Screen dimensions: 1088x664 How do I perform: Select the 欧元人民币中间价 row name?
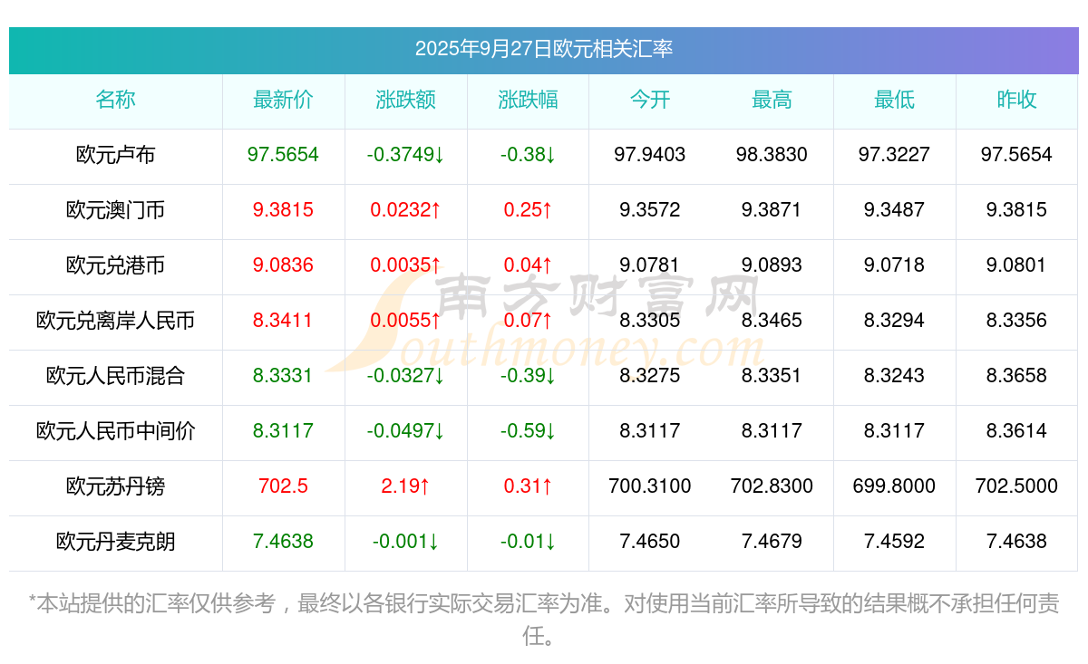[x=115, y=431]
